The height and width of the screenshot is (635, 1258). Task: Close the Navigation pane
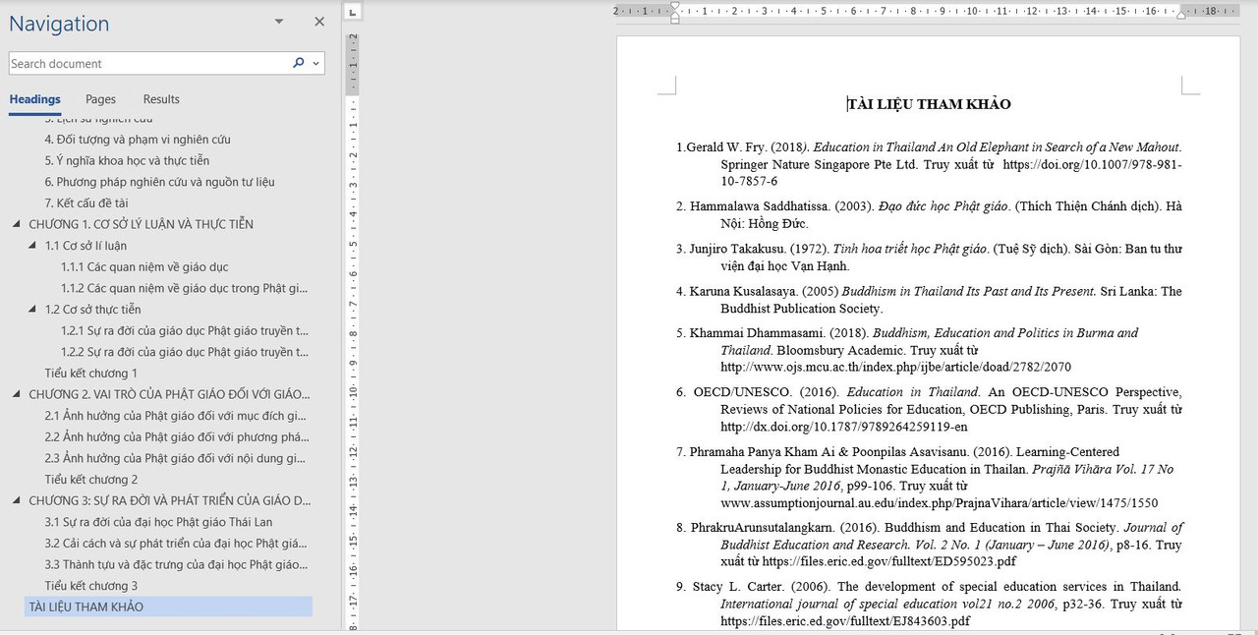click(319, 22)
